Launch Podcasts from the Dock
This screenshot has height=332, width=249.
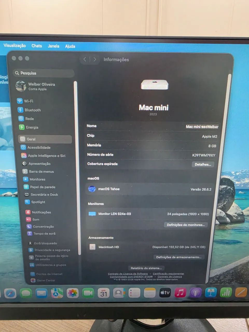pyautogui.click(x=196, y=293)
